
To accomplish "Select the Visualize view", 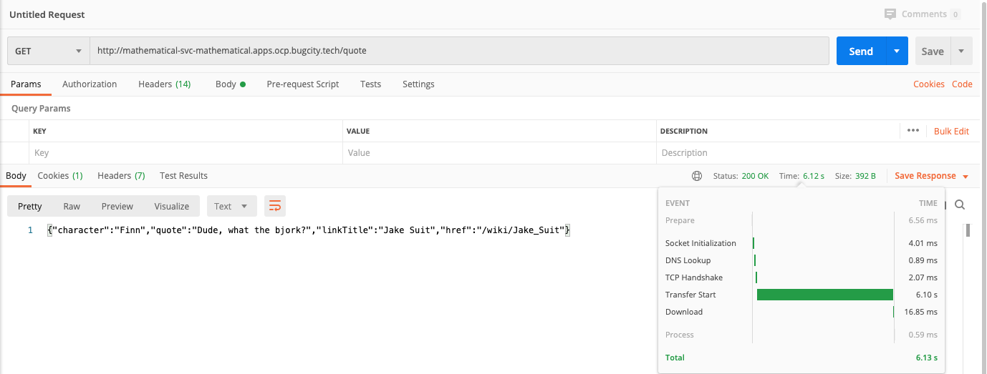I will tap(172, 206).
